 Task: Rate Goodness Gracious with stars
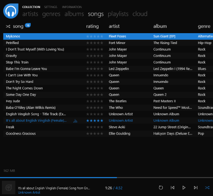point(95,134)
